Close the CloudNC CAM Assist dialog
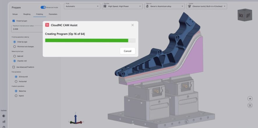Screen dimensions: 258x128 tap(132, 25)
